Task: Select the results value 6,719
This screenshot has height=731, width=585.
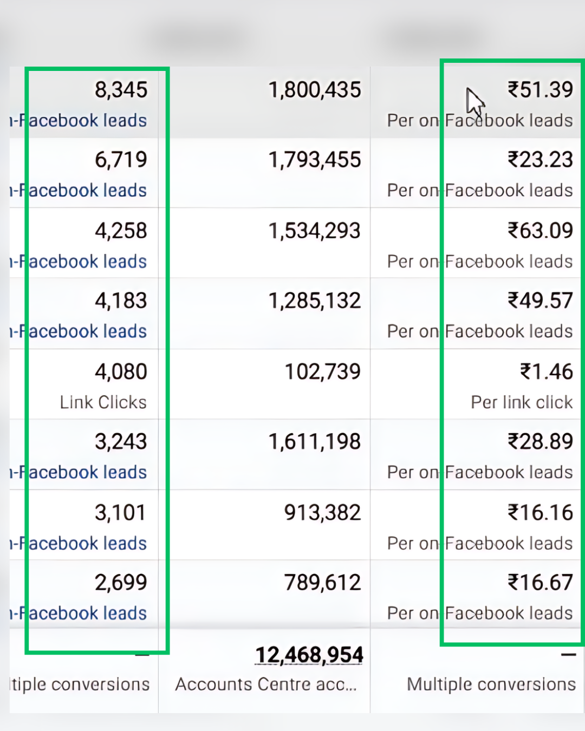Action: tap(121, 160)
